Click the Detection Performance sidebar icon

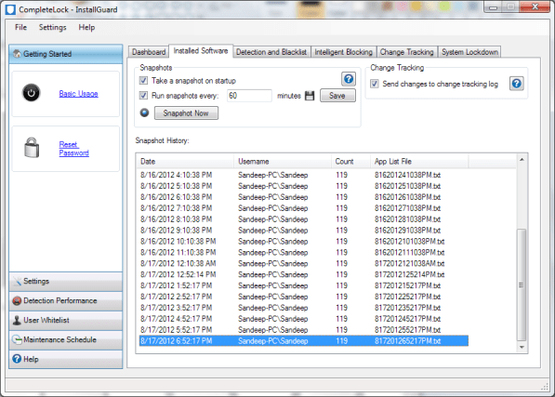click(17, 300)
